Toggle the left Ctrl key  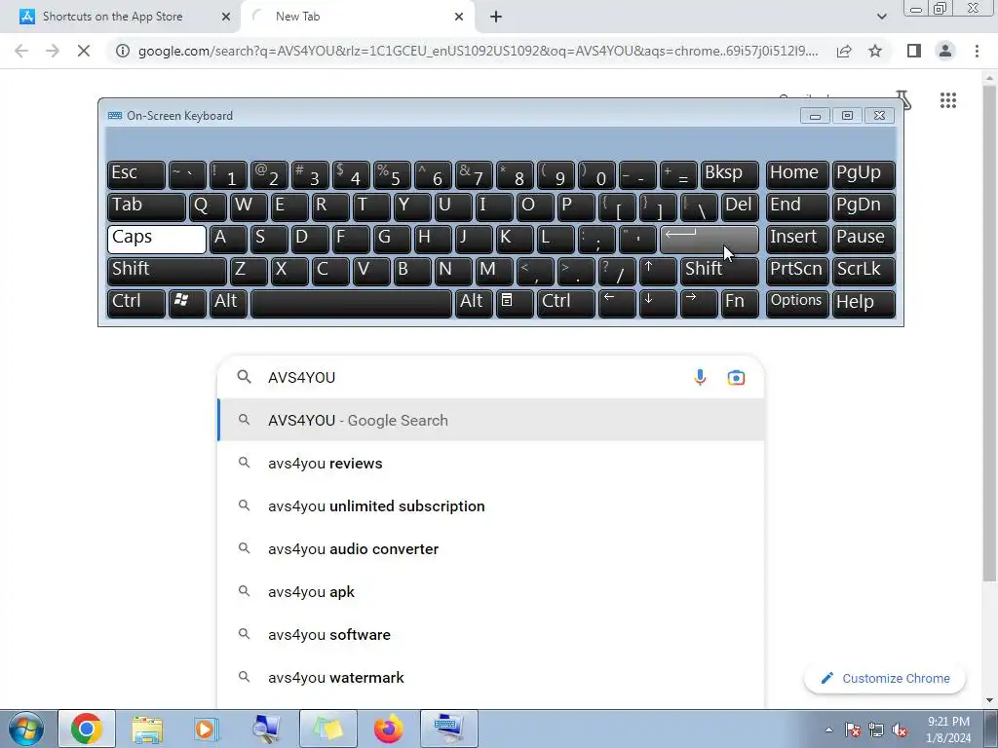pos(136,302)
